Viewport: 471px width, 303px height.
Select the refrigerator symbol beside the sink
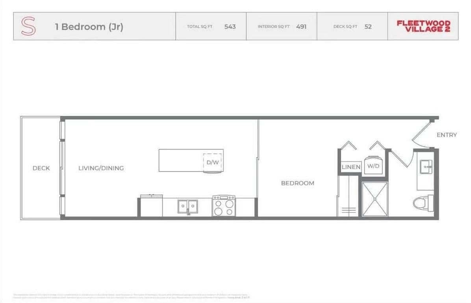tap(152, 206)
